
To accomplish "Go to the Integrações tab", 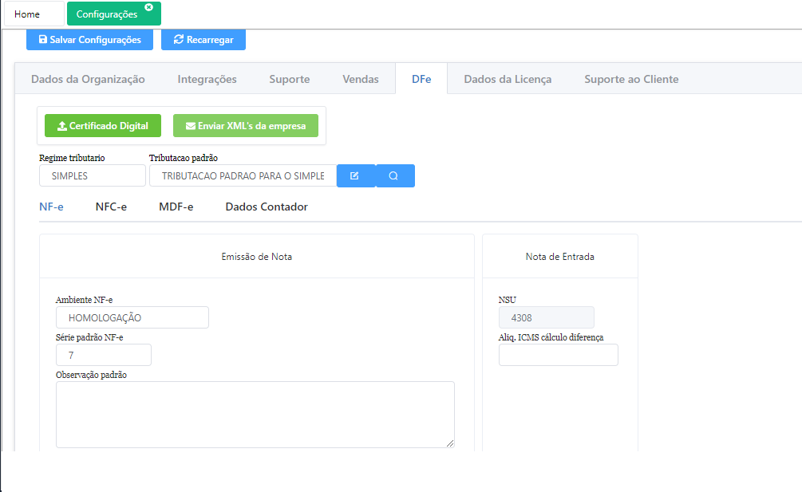I will (207, 79).
